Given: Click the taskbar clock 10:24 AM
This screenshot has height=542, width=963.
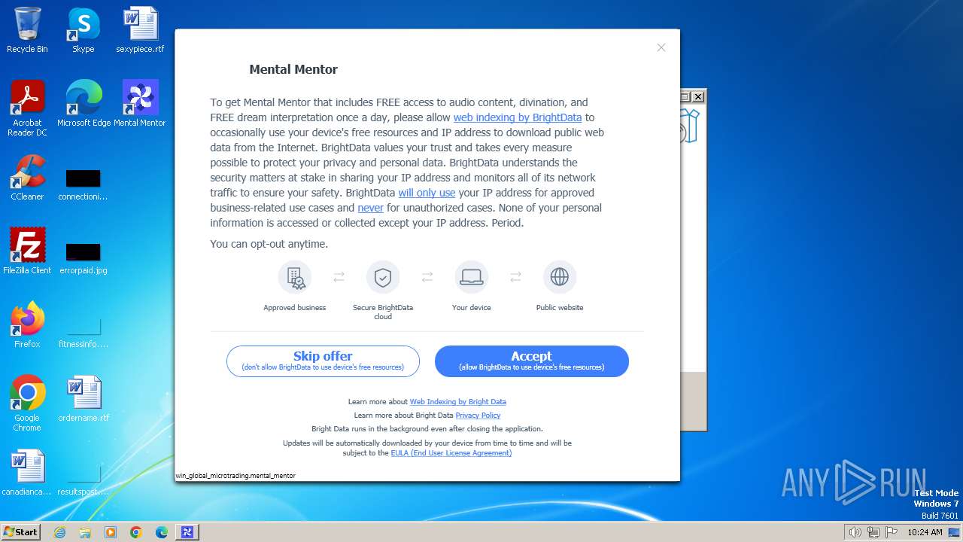Looking at the screenshot, I should pos(925,532).
